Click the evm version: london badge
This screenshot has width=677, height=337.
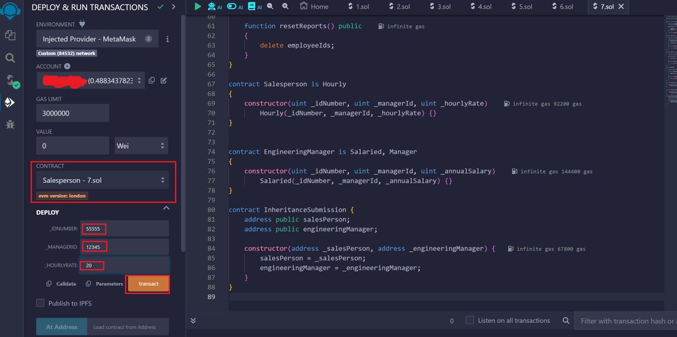click(63, 196)
